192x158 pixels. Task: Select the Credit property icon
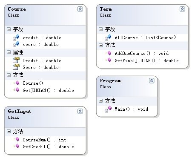(16, 60)
